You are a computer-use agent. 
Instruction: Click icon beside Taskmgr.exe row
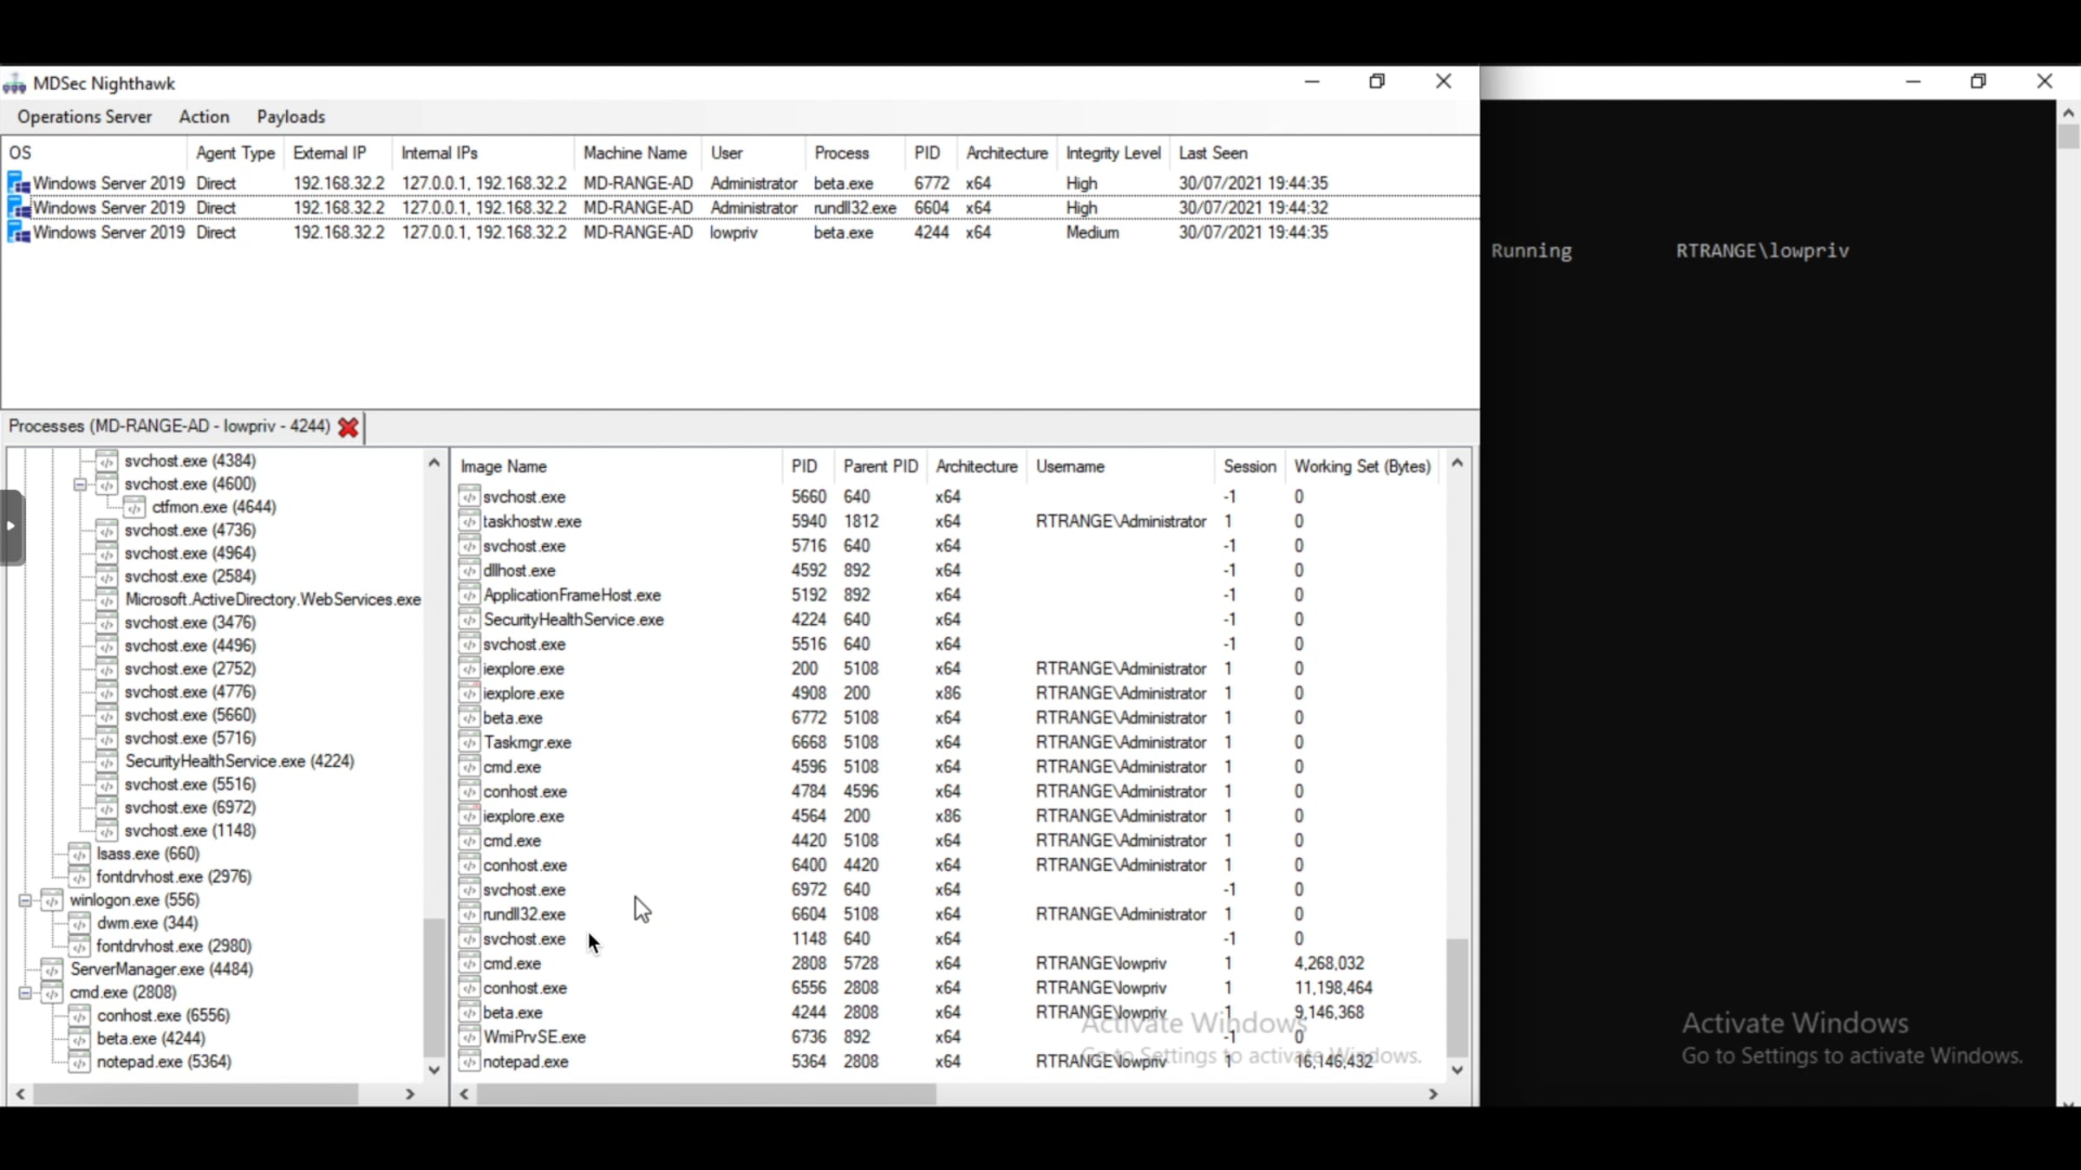469,743
